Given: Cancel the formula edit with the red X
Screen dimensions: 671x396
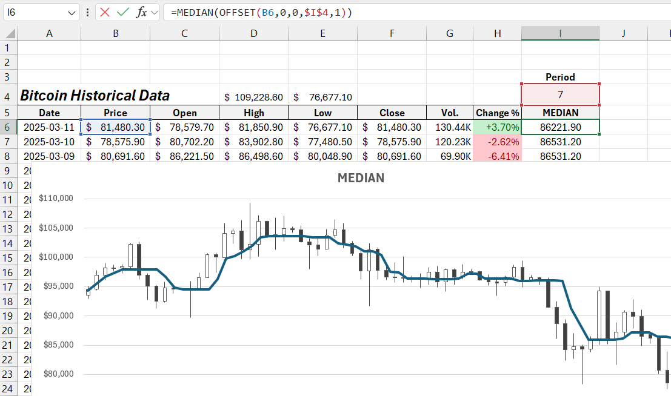Looking at the screenshot, I should (104, 12).
